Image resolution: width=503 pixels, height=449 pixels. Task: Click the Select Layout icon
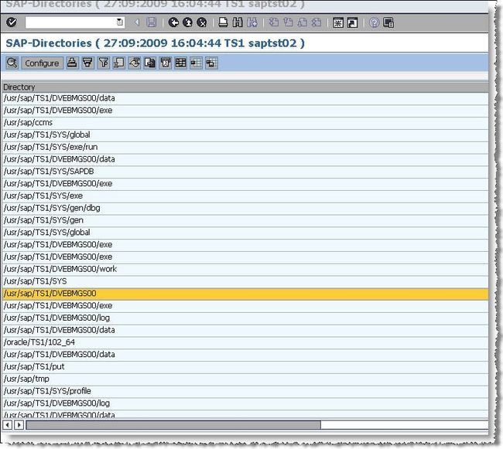(196, 63)
